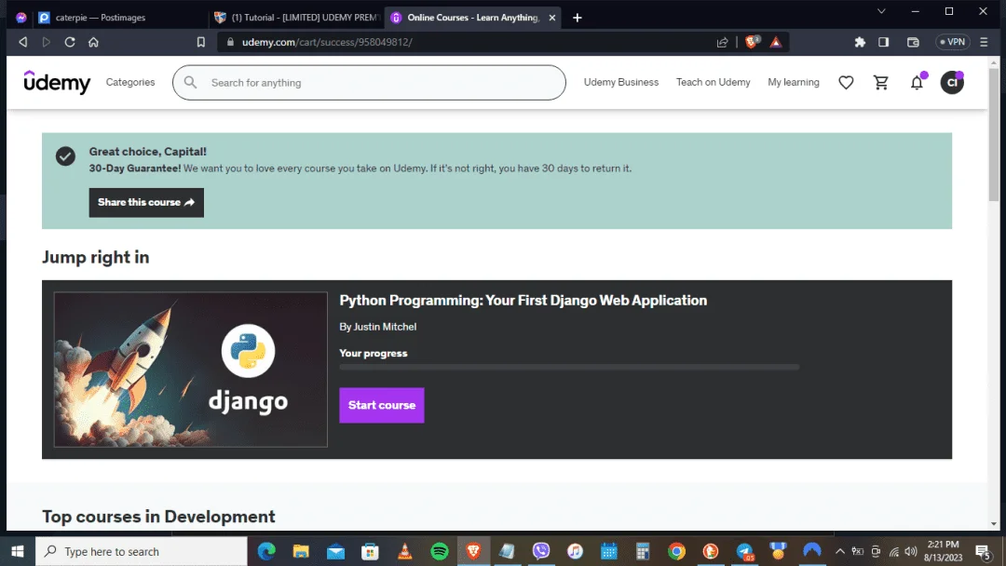Open VLC media player from the taskbar
Image resolution: width=1006 pixels, height=566 pixels.
405,551
